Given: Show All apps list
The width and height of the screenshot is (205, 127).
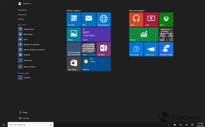Looking at the screenshot, I should [24, 118].
